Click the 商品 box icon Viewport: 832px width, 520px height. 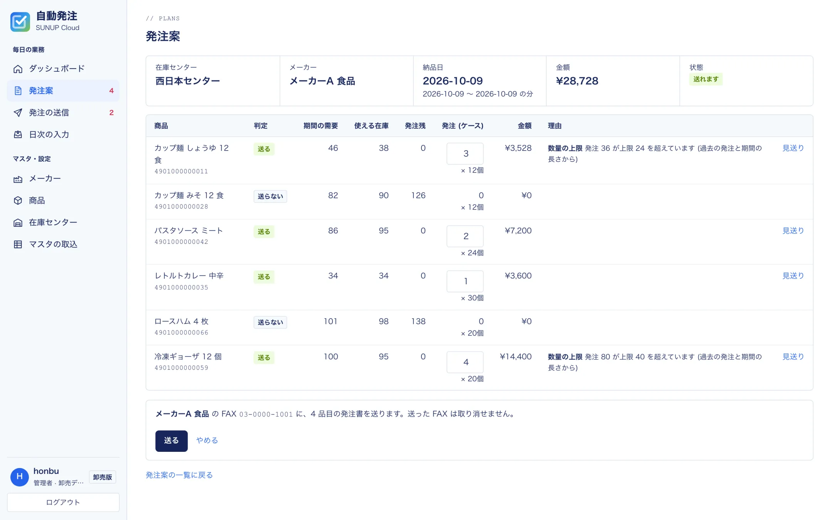(x=18, y=201)
